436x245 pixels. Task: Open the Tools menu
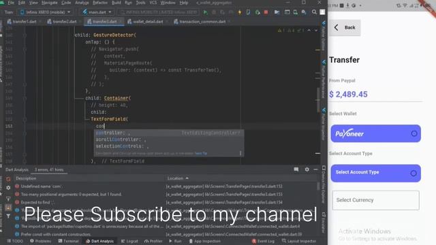[x=140, y=3]
